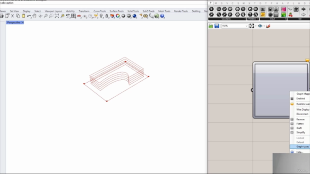Expand the Input panel dropdown bar
The image size is (310, 174).
click(x=273, y=19)
